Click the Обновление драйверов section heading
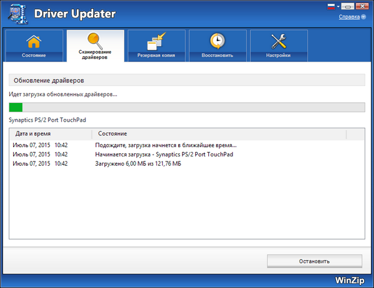 pos(49,80)
